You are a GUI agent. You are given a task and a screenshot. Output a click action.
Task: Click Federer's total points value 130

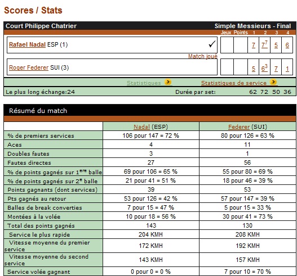click(x=247, y=225)
